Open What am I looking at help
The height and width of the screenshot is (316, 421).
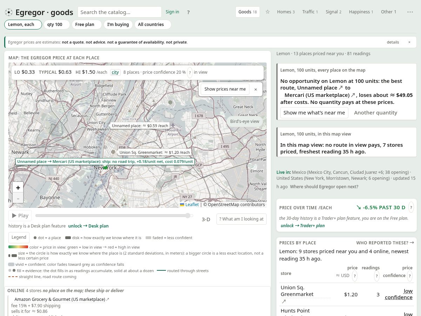click(x=241, y=219)
